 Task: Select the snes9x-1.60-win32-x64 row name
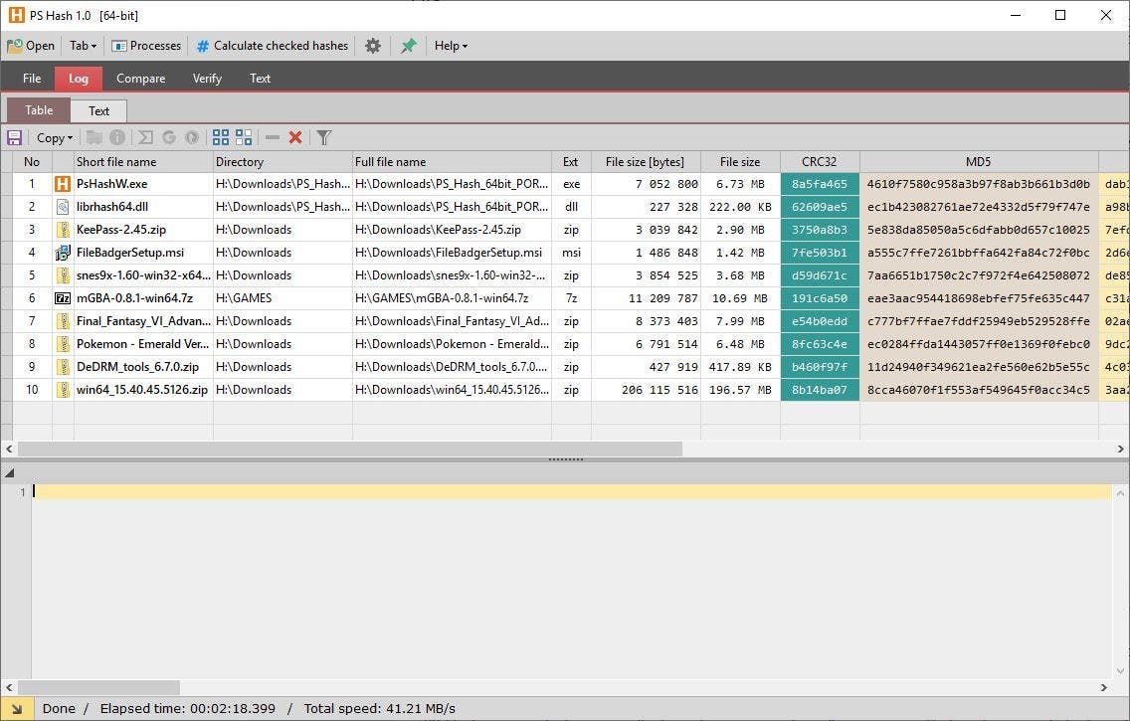click(x=143, y=275)
